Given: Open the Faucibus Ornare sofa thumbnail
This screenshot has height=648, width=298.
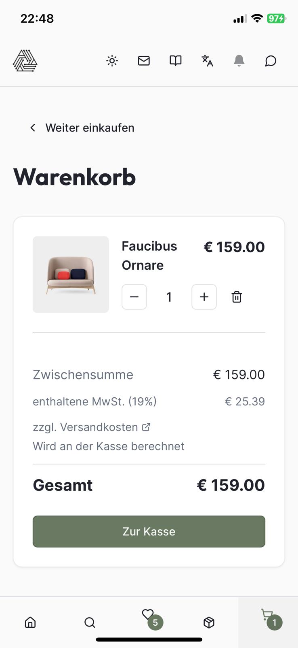Looking at the screenshot, I should (71, 275).
